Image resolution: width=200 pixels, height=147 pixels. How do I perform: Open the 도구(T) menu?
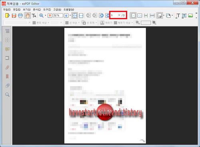(47, 10)
